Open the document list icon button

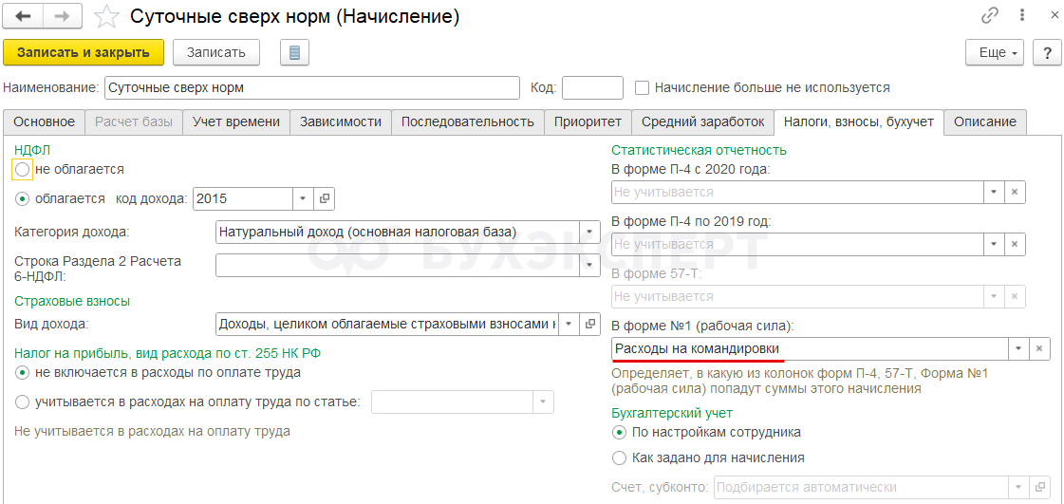tap(294, 52)
